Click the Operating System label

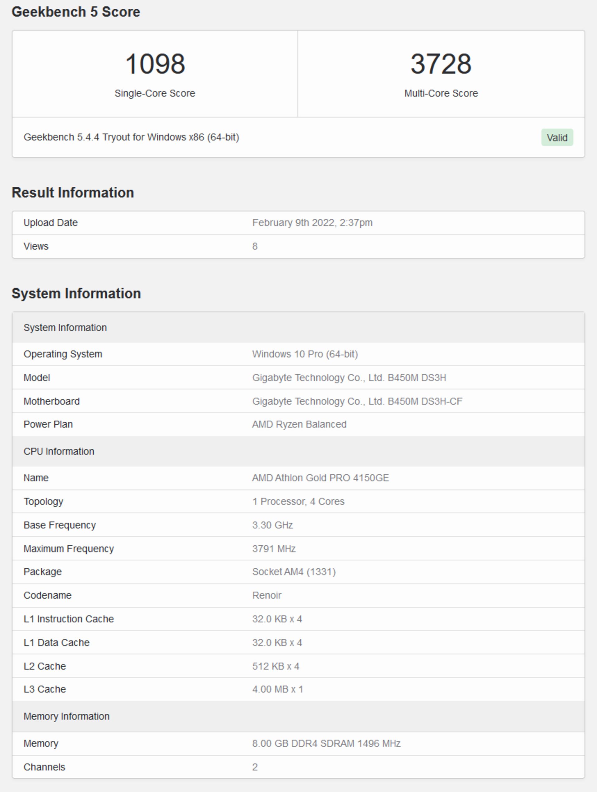click(x=63, y=354)
